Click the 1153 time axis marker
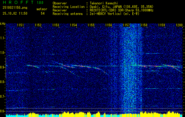The height and width of the screenshot is (117, 185). (56, 25)
